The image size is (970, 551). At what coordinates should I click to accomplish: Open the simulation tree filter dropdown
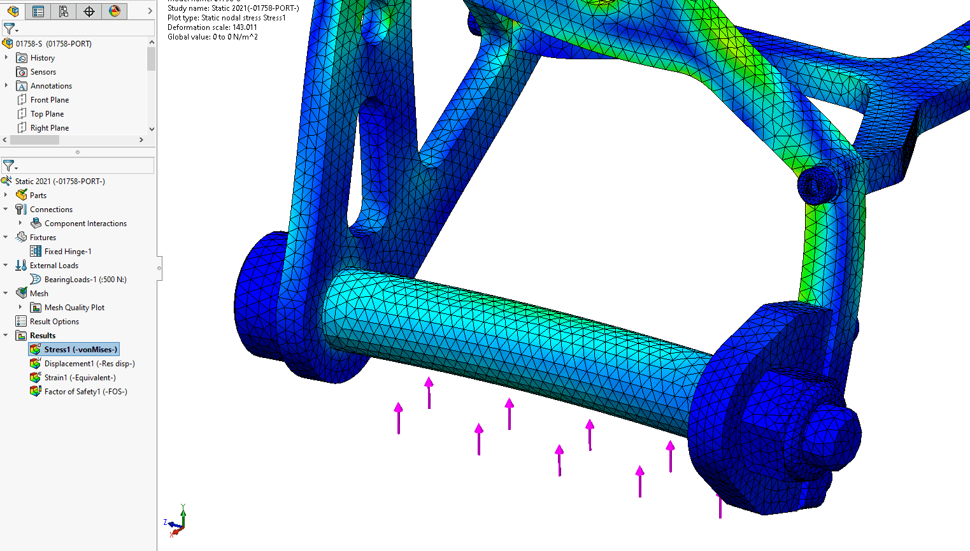pos(10,166)
